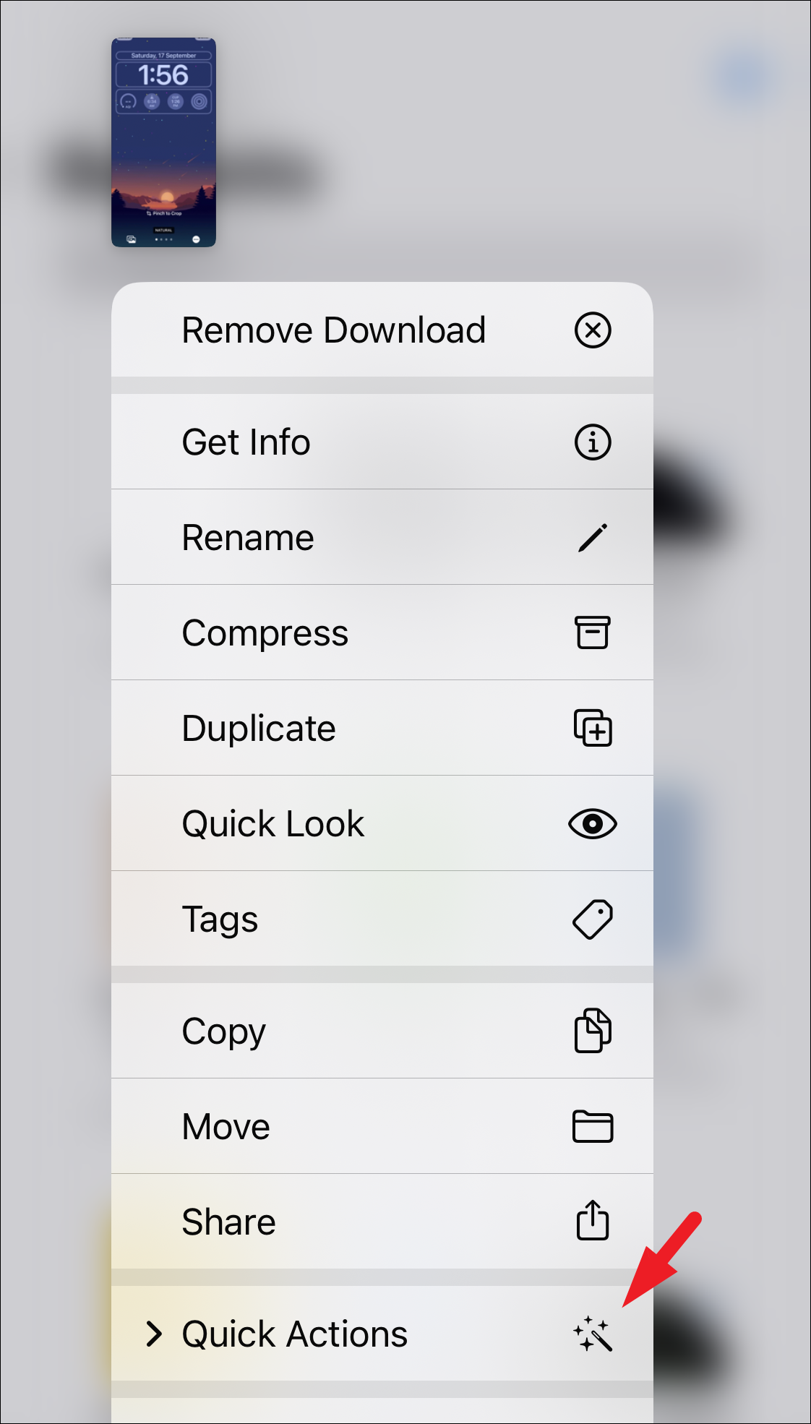
Task: Select the Remove Download menu entry
Action: coord(382,330)
